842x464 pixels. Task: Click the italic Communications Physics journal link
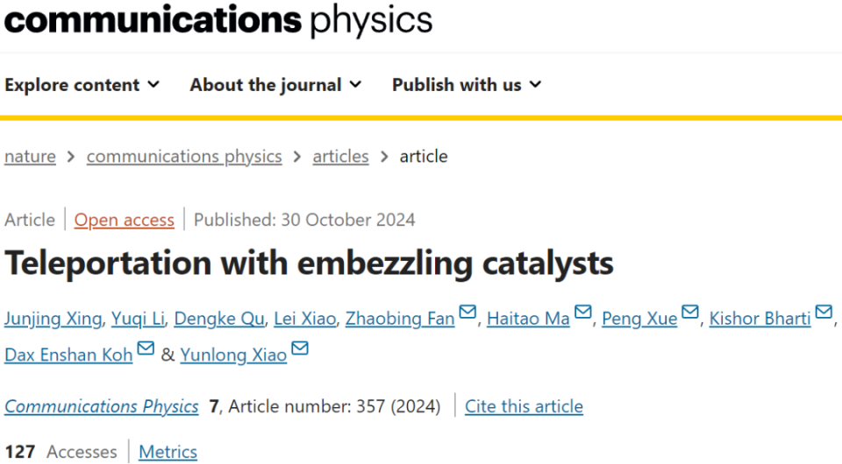(102, 406)
